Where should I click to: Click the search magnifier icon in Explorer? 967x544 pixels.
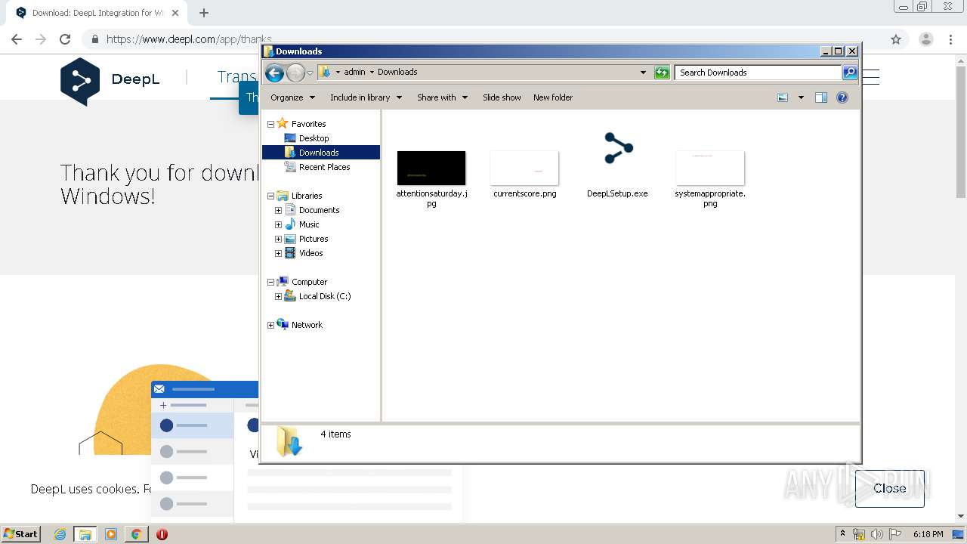pos(850,73)
